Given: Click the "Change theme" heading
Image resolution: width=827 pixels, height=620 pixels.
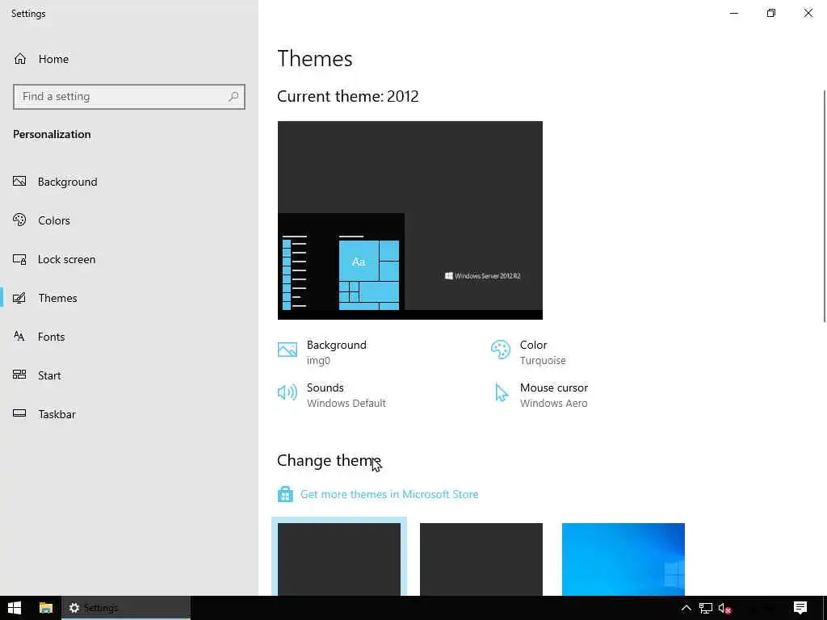Looking at the screenshot, I should click(329, 461).
